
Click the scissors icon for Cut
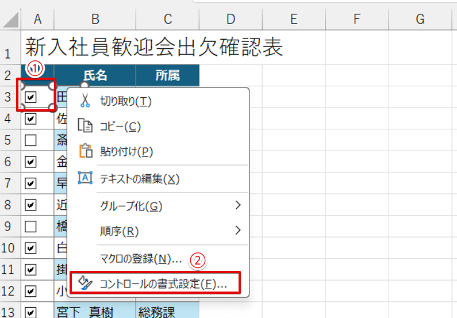tap(85, 101)
